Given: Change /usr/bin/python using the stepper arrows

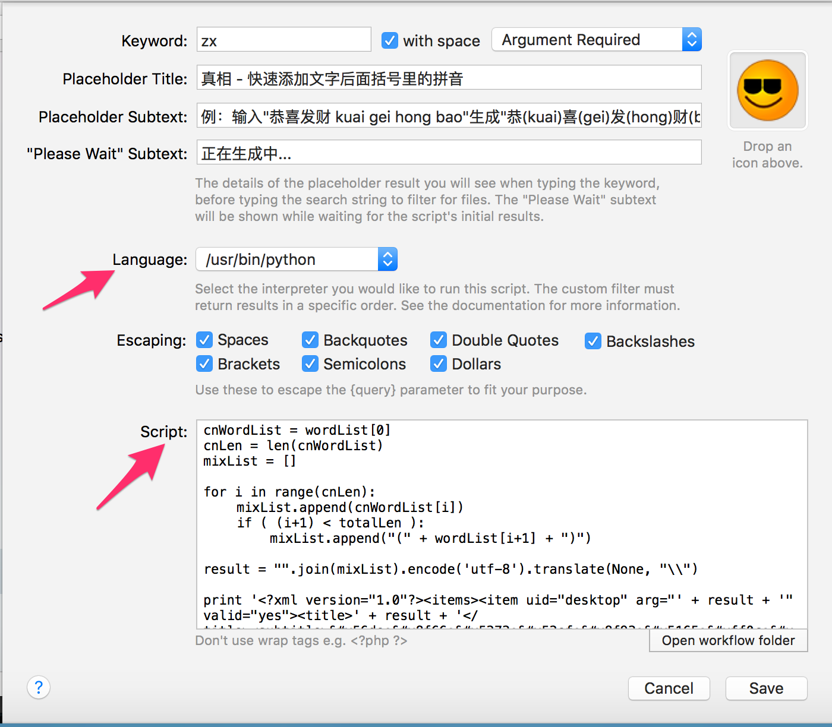Looking at the screenshot, I should (387, 259).
